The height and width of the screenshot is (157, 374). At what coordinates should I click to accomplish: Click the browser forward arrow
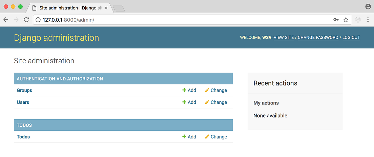tap(16, 20)
